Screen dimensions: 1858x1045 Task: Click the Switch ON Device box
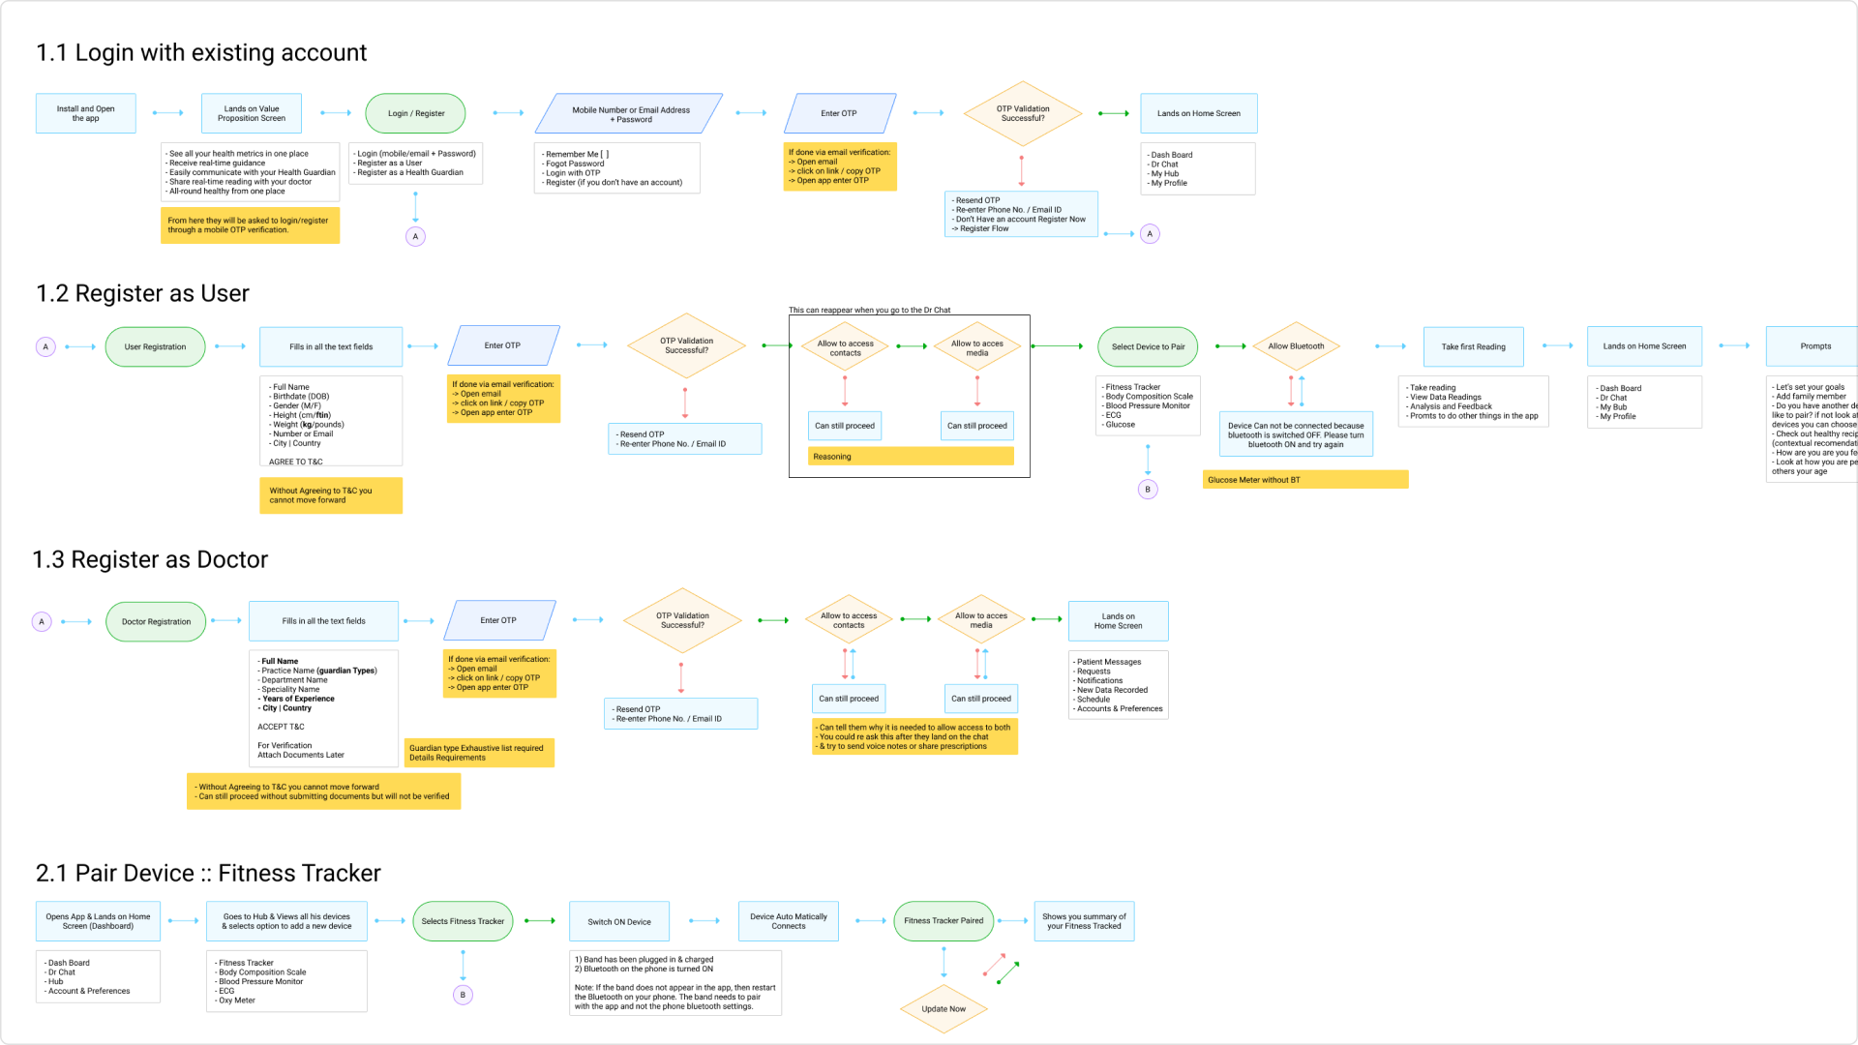(619, 921)
